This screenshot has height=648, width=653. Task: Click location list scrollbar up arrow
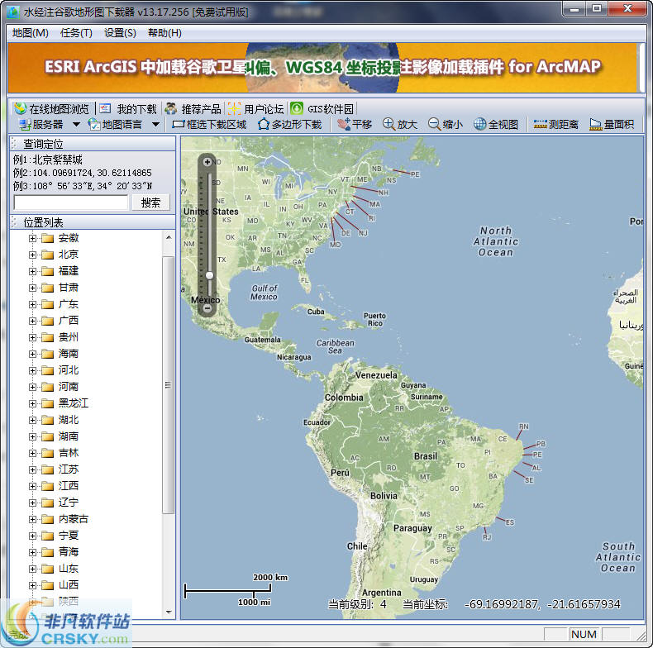[169, 237]
